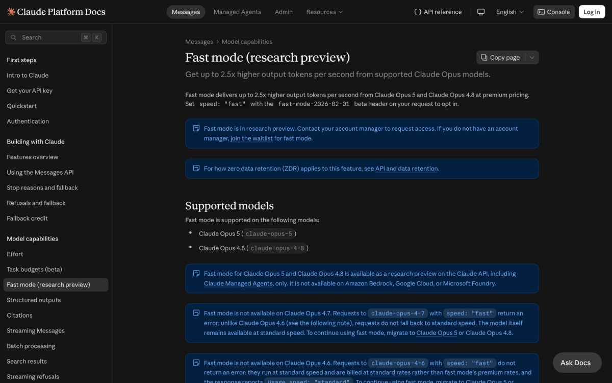The width and height of the screenshot is (612, 383).
Task: Click the claude-opus-4-6 code label
Action: [398, 363]
